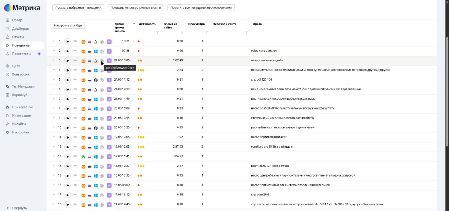Open the Переход с сайта column filter
This screenshot has width=449, height=211.
[246, 32]
